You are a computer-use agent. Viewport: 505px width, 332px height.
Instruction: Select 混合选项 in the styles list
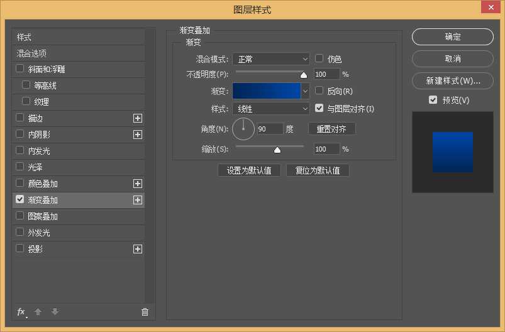[32, 53]
